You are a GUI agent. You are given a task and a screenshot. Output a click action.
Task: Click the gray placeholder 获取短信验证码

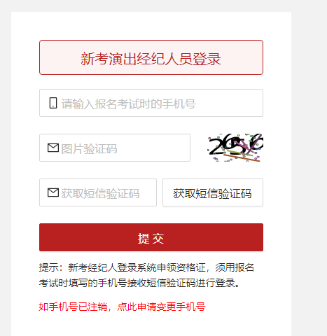click(x=100, y=193)
